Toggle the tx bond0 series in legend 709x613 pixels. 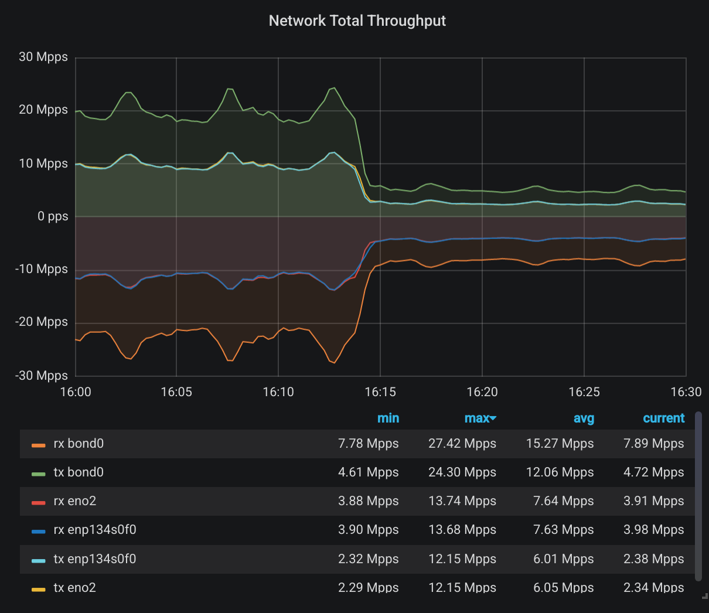[x=79, y=472]
